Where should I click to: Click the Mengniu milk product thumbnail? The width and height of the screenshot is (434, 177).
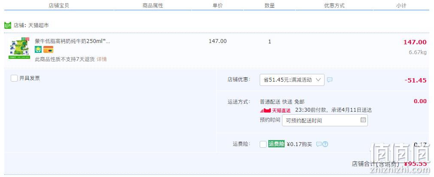point(19,48)
